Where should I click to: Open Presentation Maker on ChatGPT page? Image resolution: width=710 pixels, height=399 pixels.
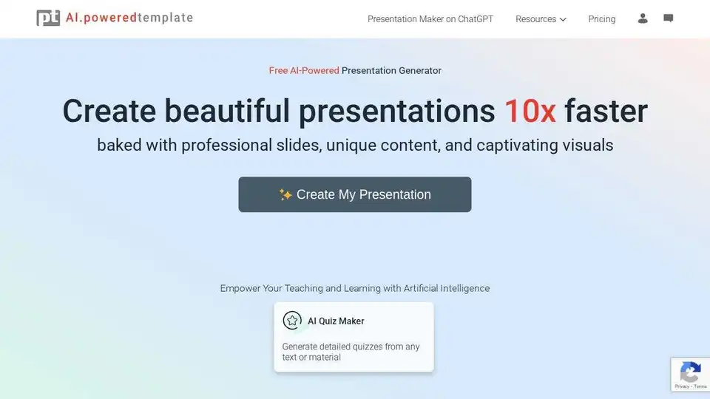430,19
